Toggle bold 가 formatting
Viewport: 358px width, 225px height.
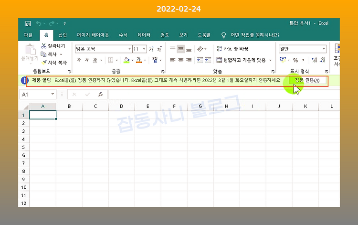tap(79, 60)
